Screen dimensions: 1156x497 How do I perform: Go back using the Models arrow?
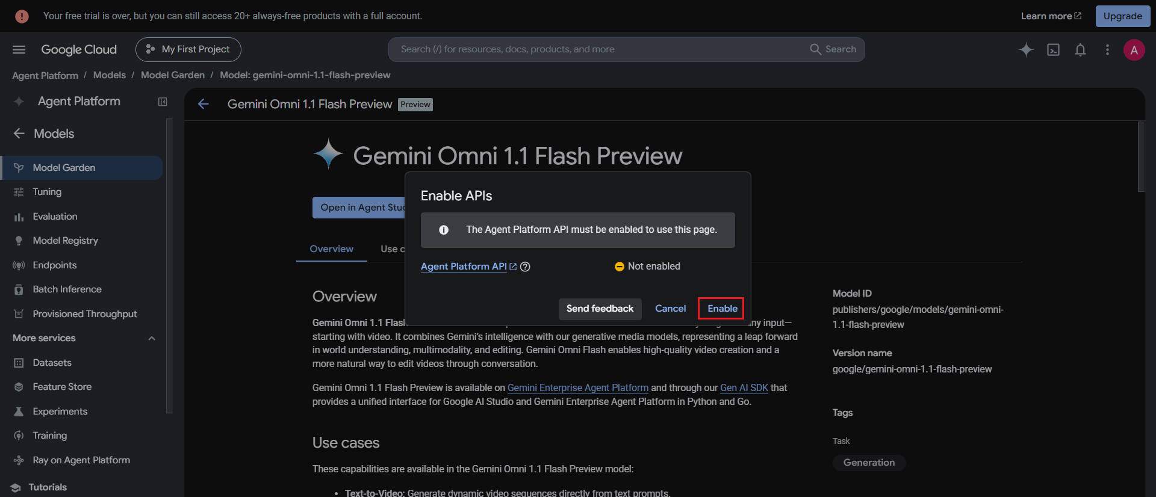(19, 134)
